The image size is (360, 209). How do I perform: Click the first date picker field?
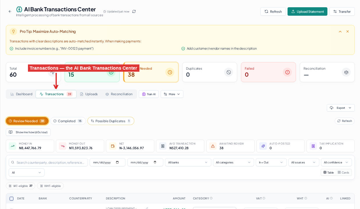(x=107, y=162)
